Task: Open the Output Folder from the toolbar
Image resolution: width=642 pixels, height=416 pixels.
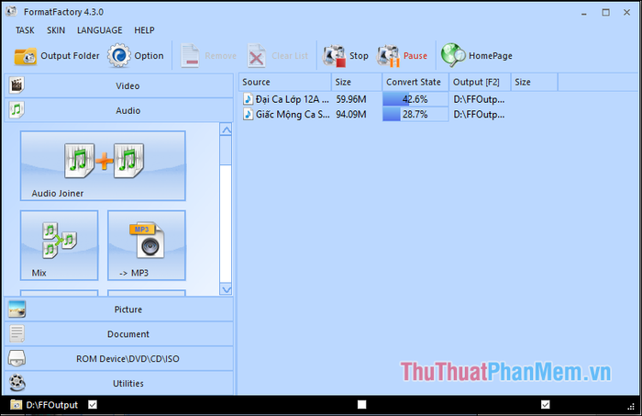Action: click(57, 56)
